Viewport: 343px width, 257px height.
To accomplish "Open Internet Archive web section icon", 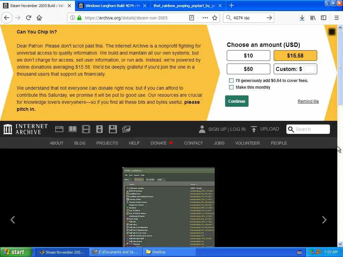I will (59, 129).
